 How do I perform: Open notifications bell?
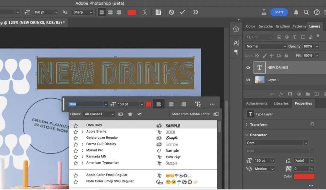point(296,12)
